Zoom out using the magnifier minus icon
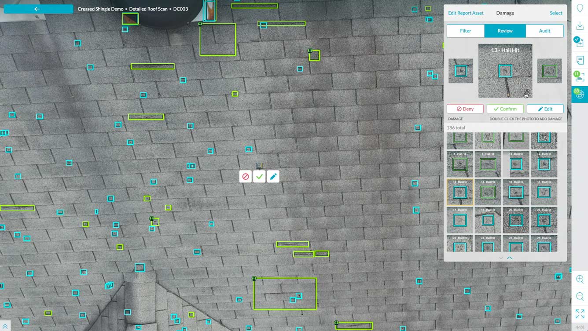The height and width of the screenshot is (331, 588). pos(580,296)
